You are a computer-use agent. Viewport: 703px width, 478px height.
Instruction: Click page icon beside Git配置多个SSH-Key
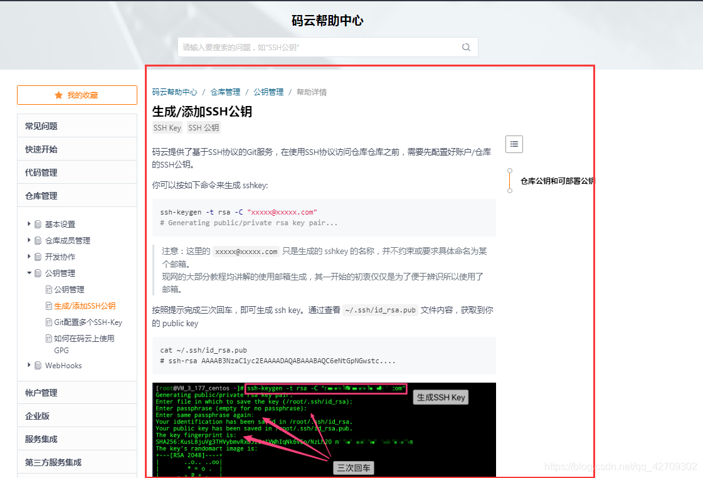click(49, 322)
